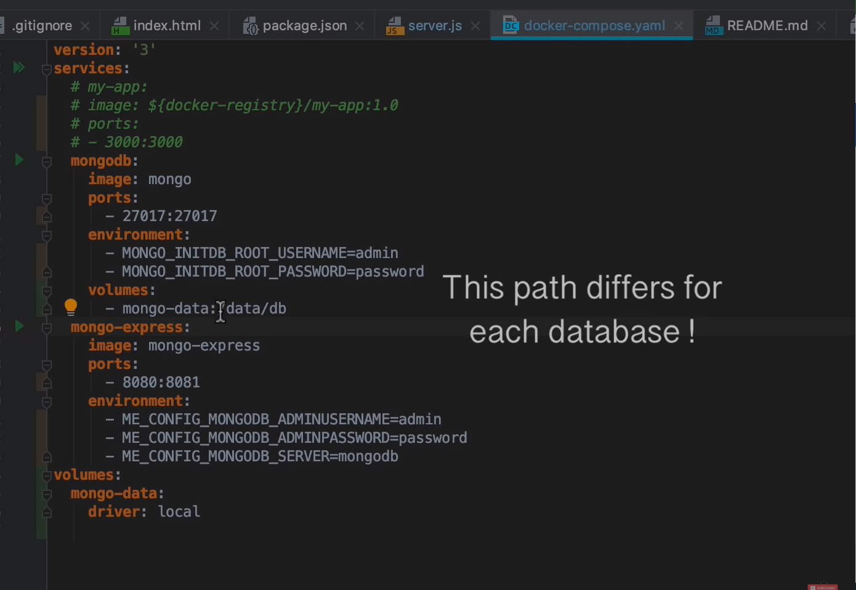Fold the mongodb volumes section
This screenshot has width=856, height=590.
tap(46, 291)
